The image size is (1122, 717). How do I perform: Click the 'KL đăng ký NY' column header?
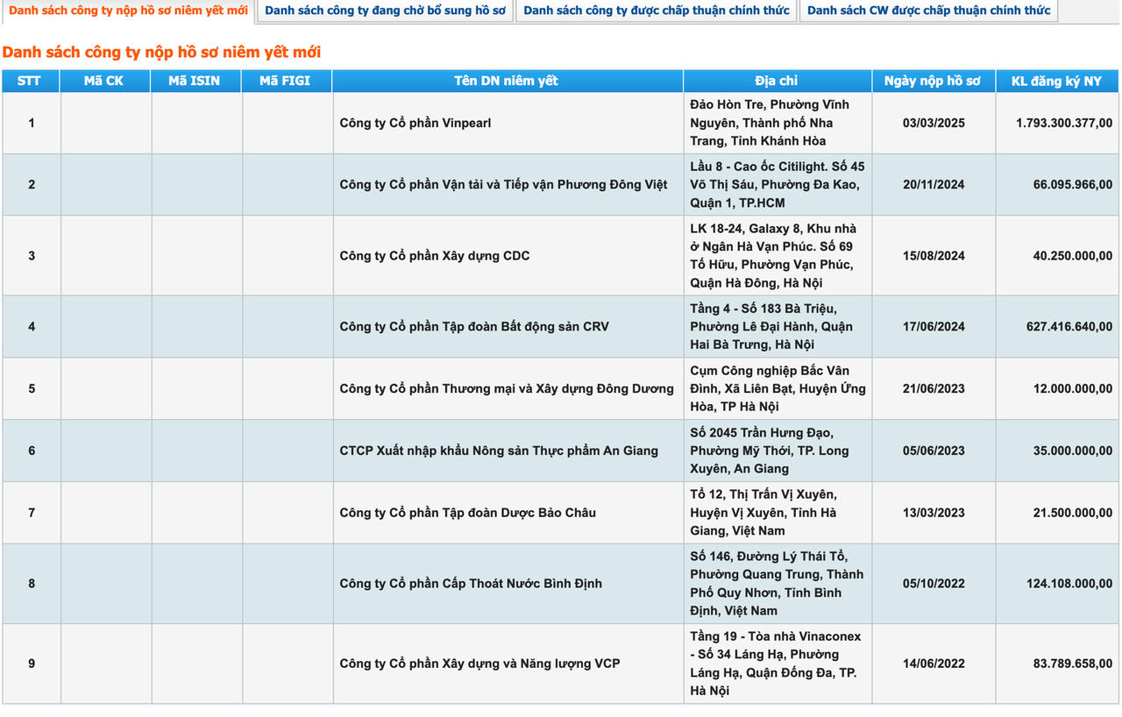click(x=1056, y=81)
